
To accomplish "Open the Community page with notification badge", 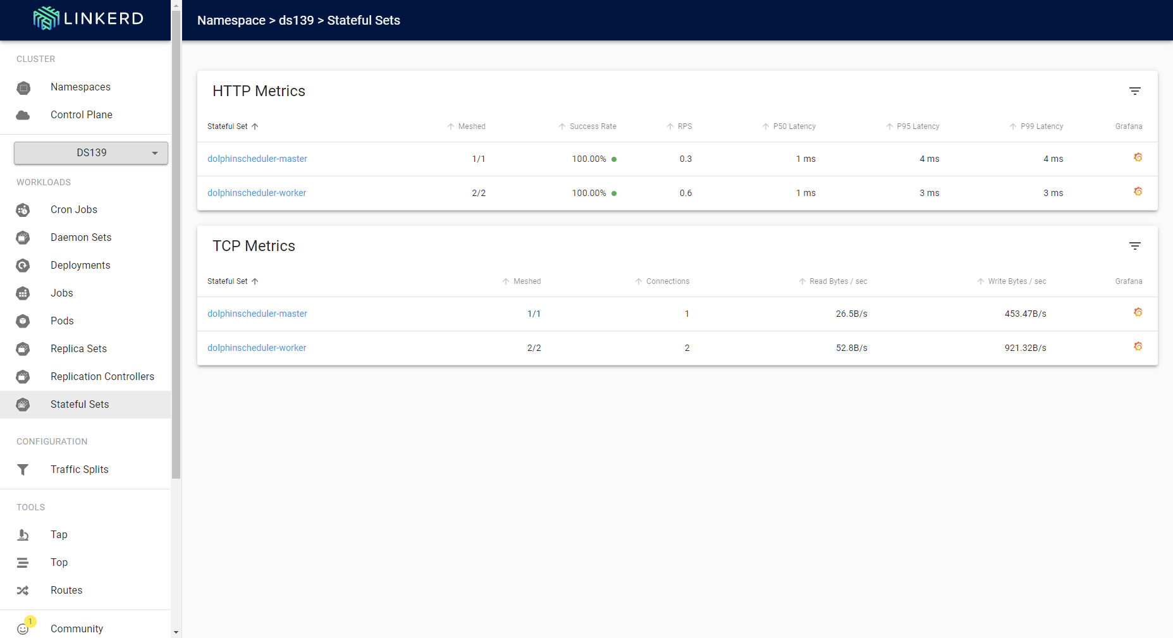I will click(x=77, y=629).
